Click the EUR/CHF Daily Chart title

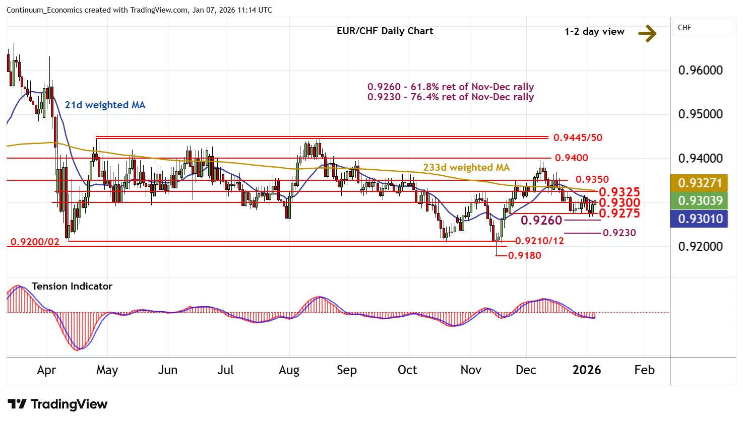click(x=385, y=31)
